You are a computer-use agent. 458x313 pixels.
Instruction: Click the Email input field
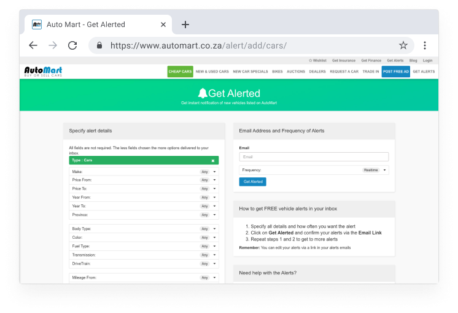point(314,156)
